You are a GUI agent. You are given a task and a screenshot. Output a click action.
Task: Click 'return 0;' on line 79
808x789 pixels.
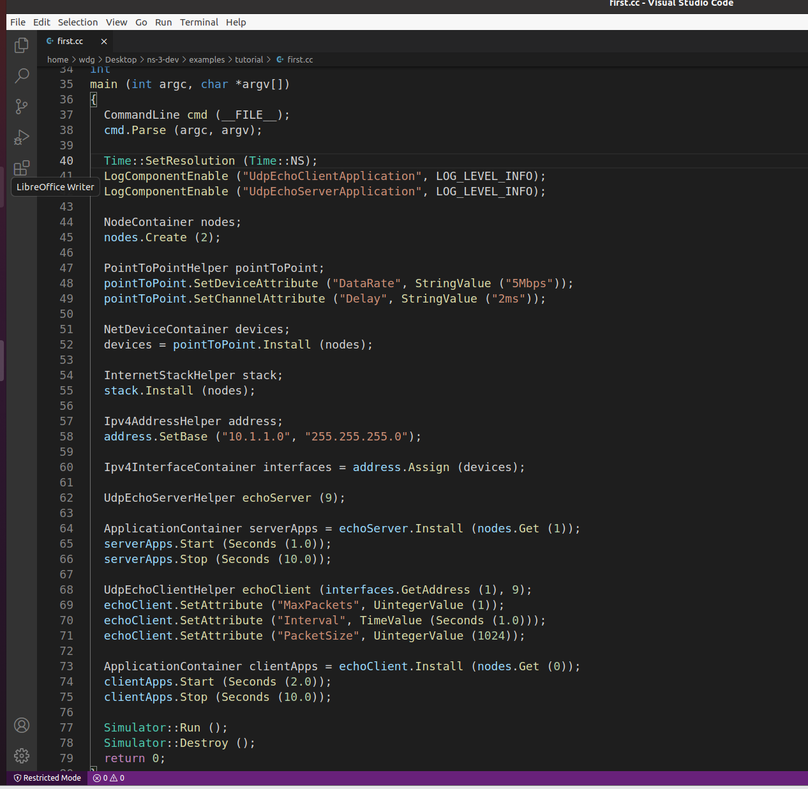[135, 758]
